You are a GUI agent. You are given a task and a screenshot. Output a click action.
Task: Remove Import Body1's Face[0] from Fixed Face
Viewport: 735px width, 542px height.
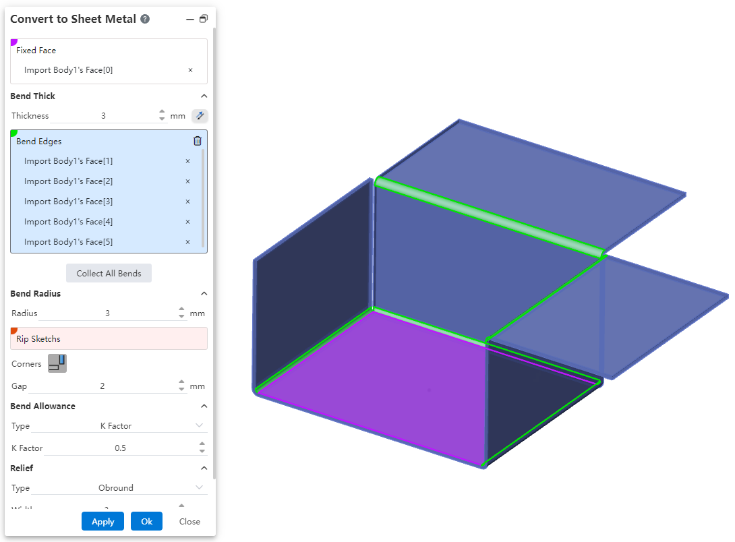[190, 70]
